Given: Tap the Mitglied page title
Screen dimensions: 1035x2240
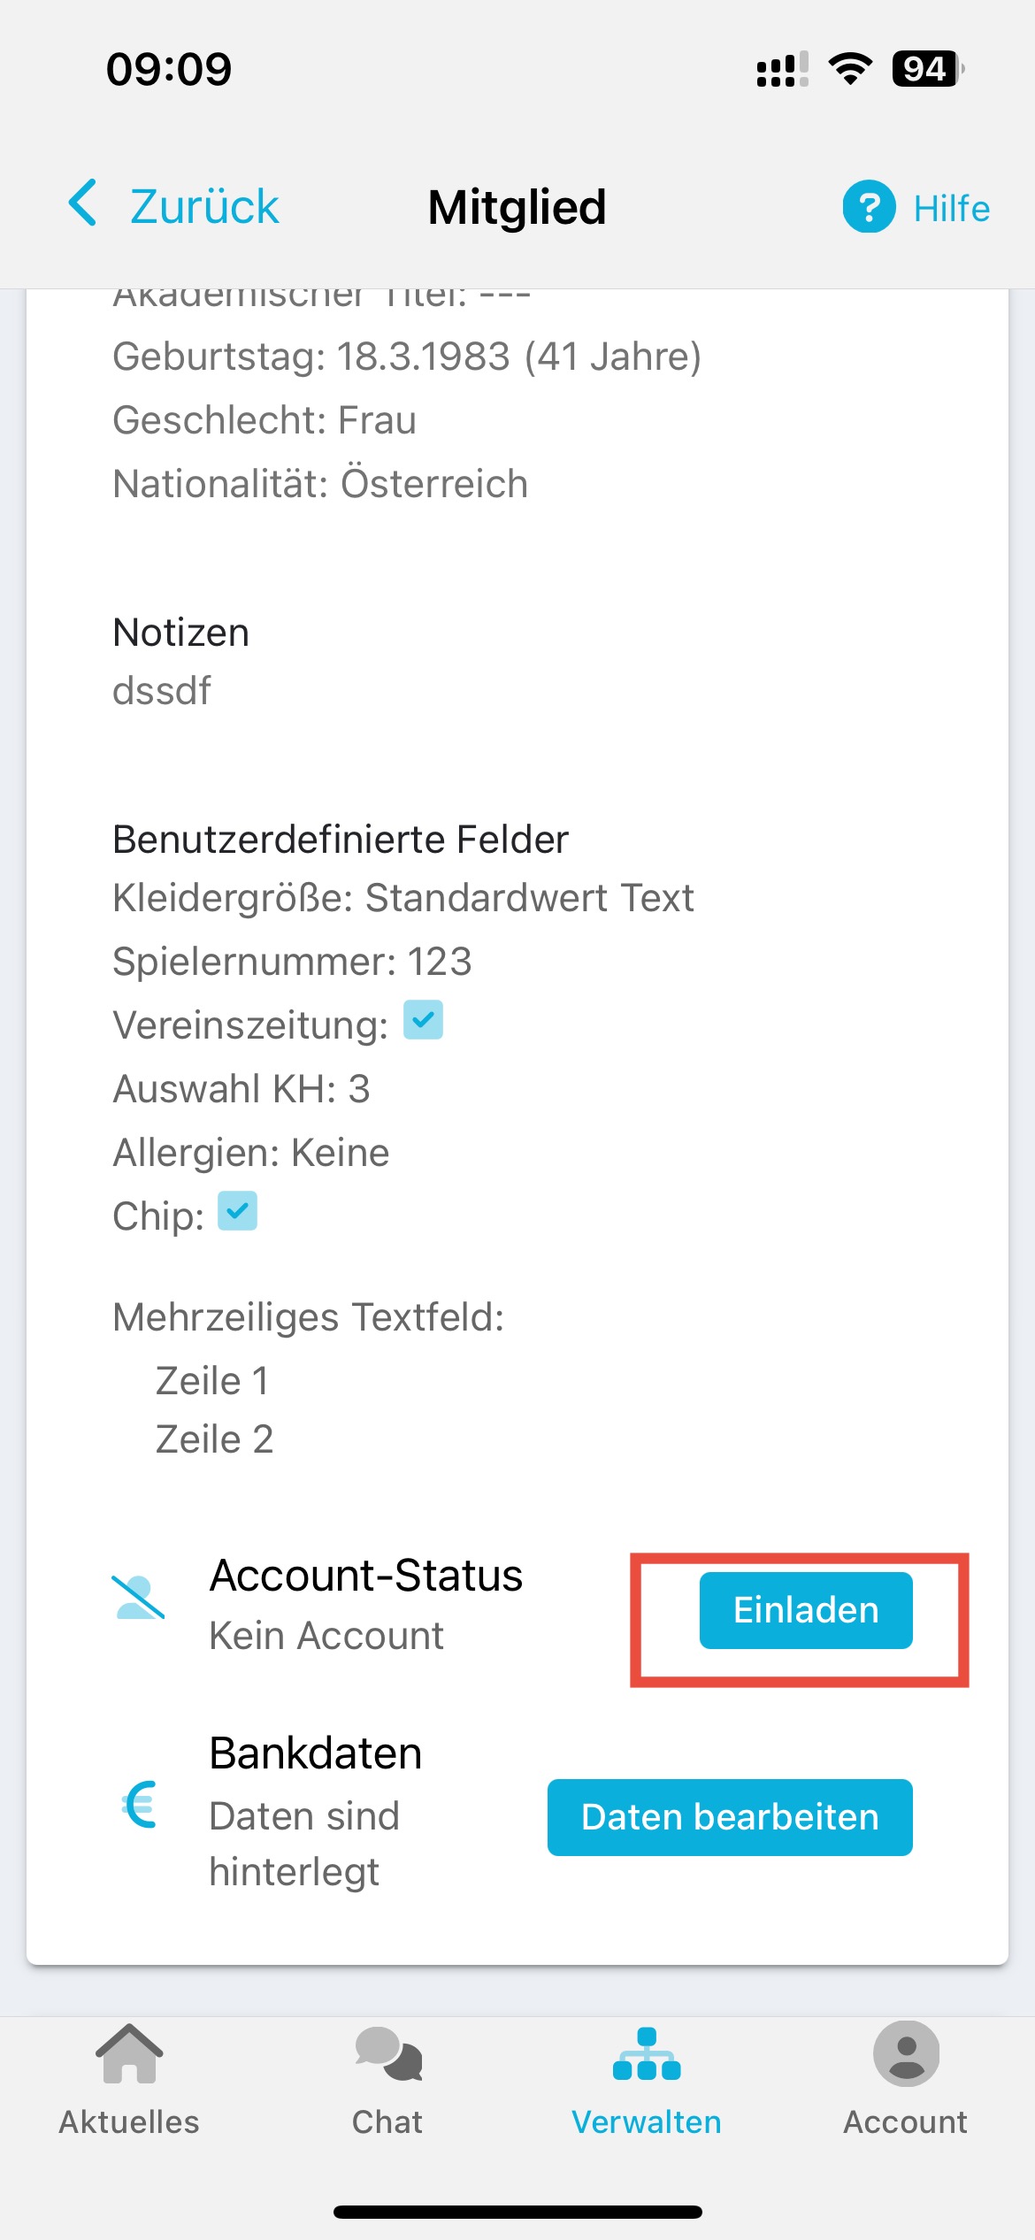Looking at the screenshot, I should (517, 208).
